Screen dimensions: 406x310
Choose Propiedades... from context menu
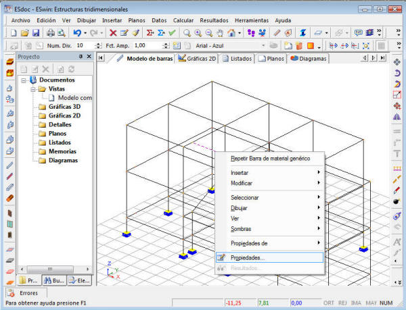269,257
